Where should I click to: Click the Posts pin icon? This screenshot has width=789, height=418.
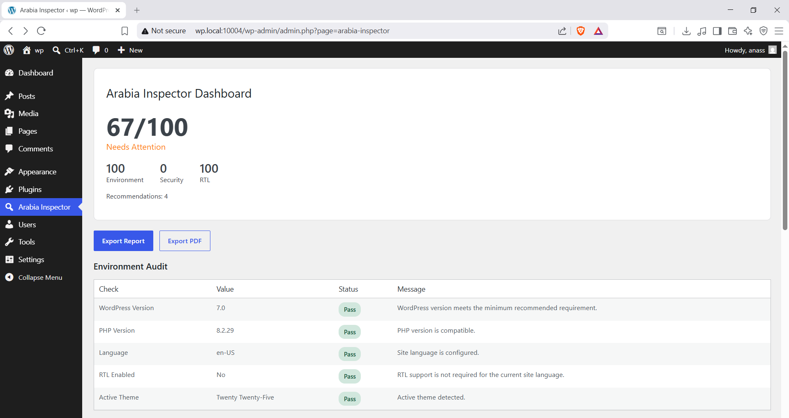[9, 96]
